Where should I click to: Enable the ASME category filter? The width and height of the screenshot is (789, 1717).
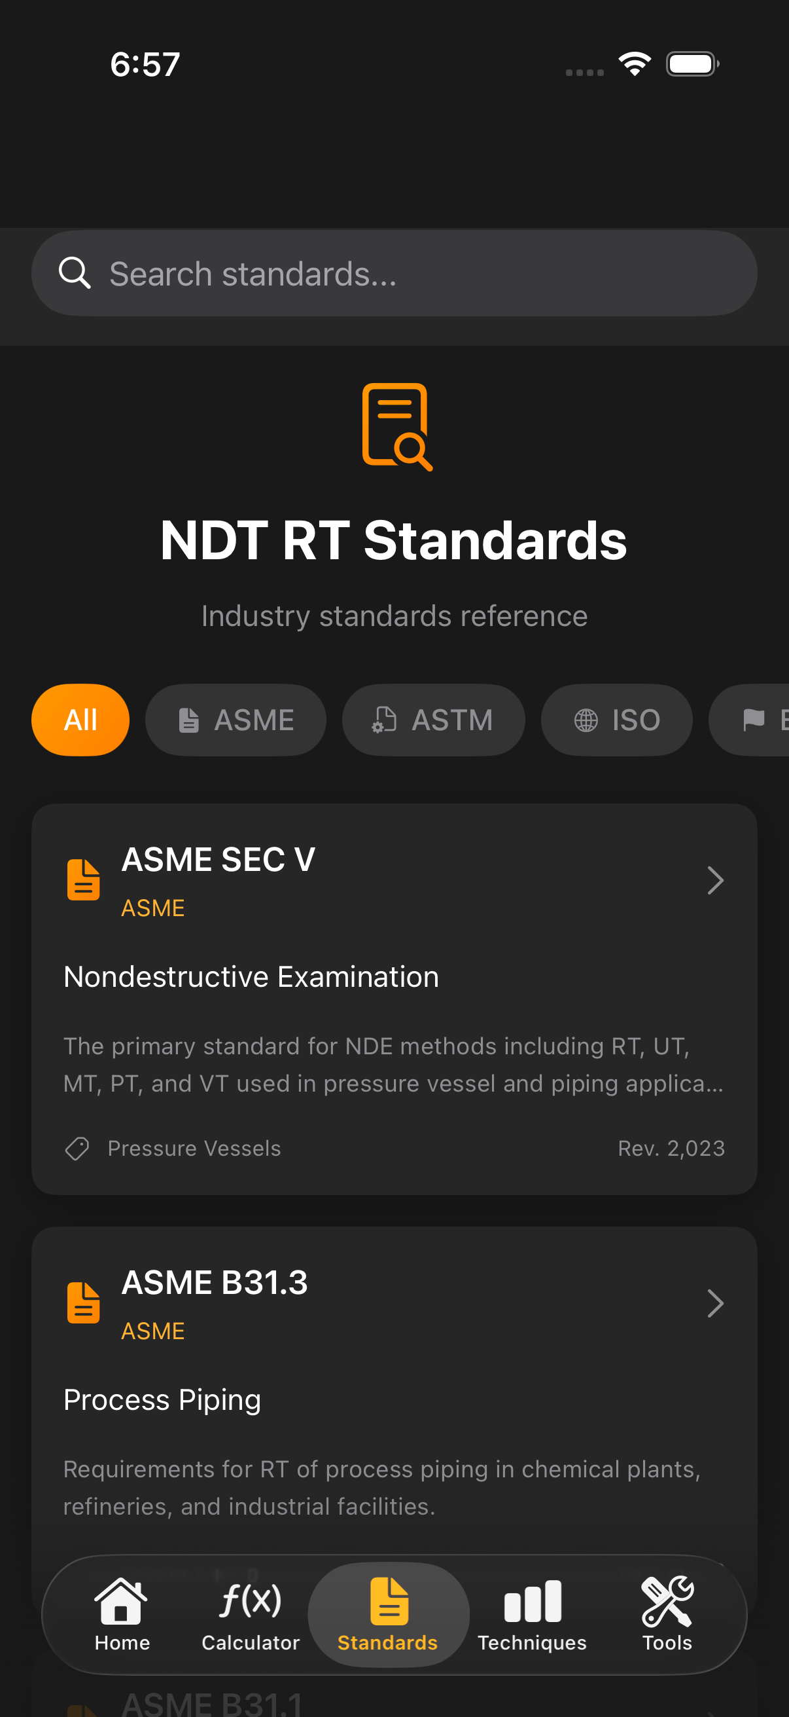tap(236, 720)
